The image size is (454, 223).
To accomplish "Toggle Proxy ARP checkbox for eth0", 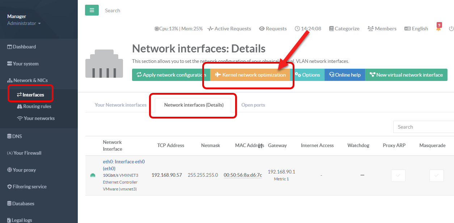I will pyautogui.click(x=398, y=175).
